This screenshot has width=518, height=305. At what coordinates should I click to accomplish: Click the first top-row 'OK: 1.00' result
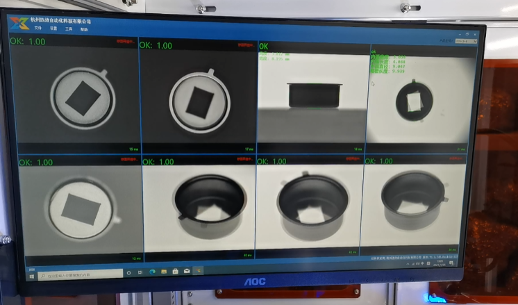(28, 41)
